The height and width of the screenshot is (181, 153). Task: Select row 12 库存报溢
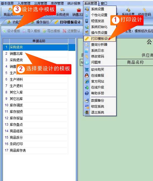pyautogui.click(x=35, y=118)
